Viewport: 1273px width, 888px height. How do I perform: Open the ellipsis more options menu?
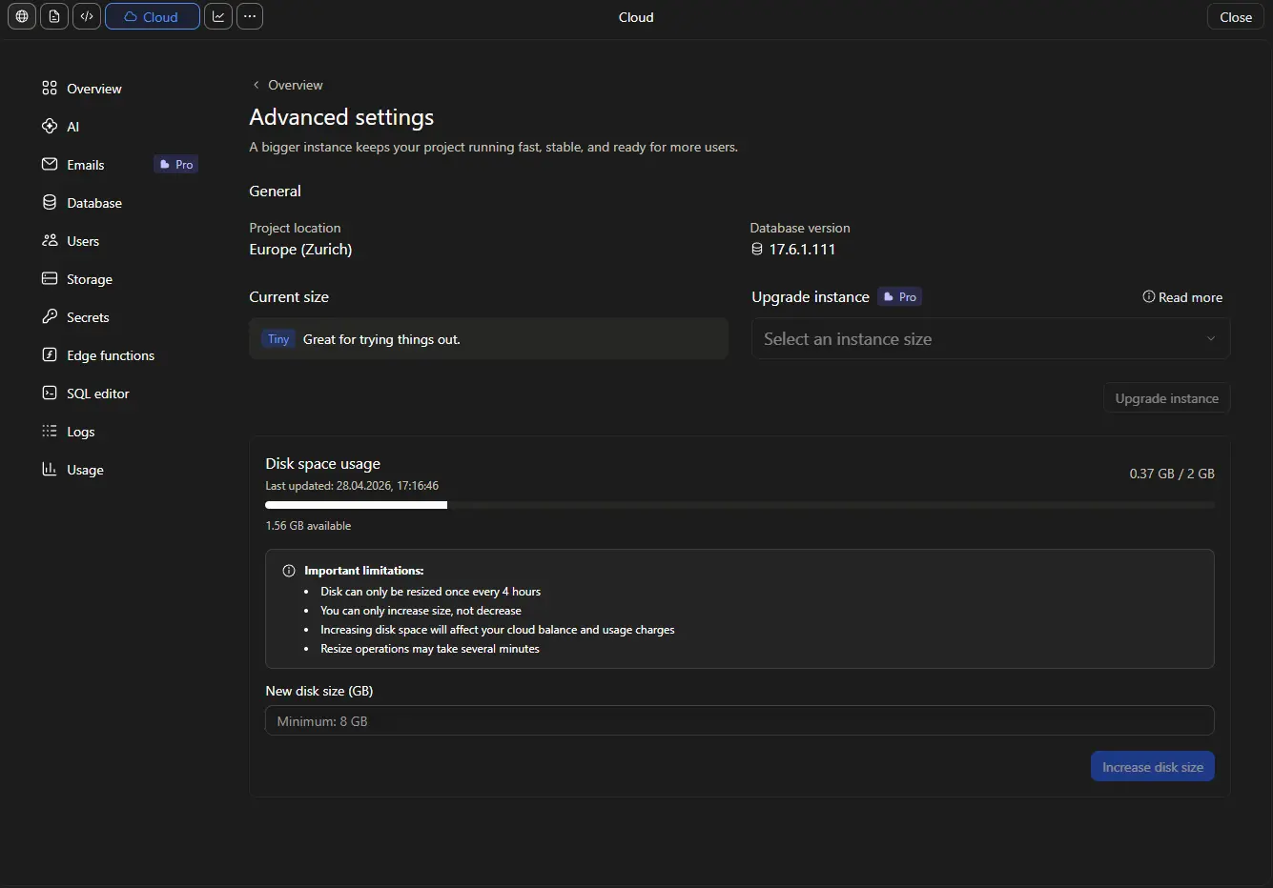click(249, 16)
